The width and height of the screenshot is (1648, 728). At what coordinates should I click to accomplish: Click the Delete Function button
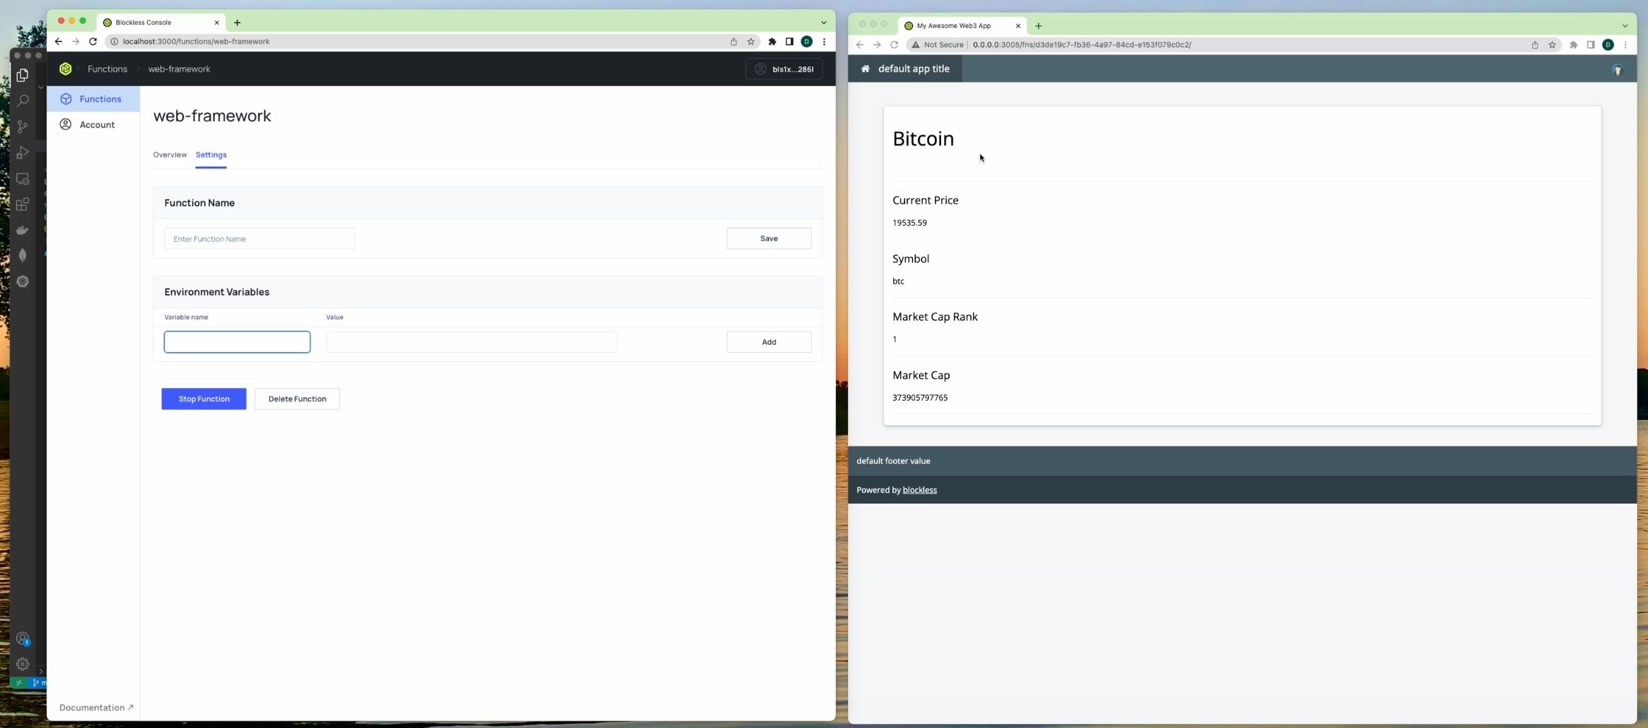pos(298,398)
